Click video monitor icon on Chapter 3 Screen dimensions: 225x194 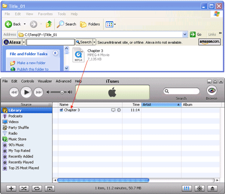tap(113, 110)
